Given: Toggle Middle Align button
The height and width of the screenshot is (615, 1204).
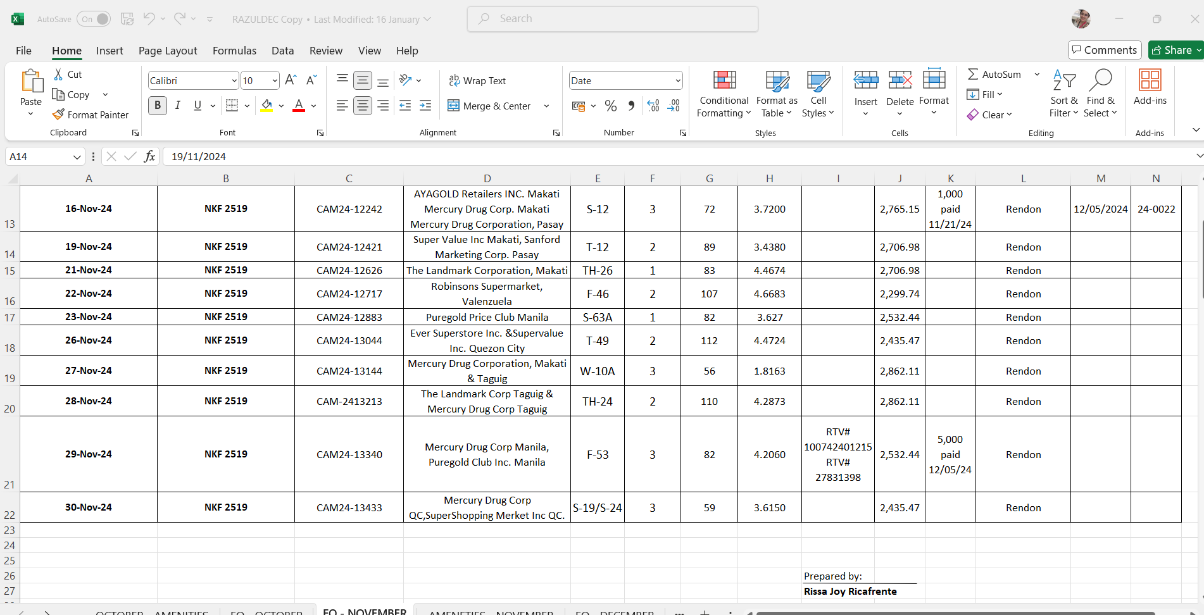Looking at the screenshot, I should [x=363, y=80].
